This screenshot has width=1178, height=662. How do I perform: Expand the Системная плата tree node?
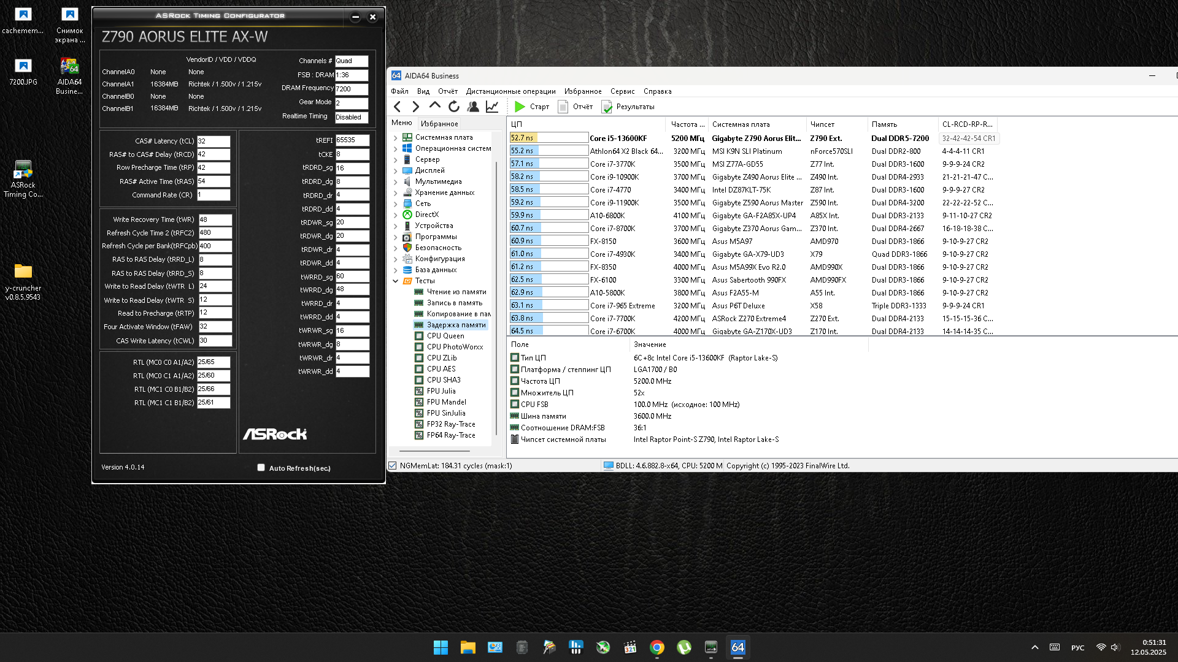396,137
